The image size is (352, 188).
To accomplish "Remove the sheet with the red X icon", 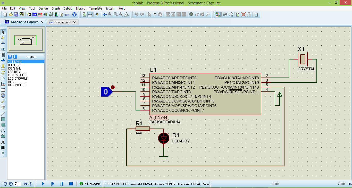I will click(x=243, y=14).
